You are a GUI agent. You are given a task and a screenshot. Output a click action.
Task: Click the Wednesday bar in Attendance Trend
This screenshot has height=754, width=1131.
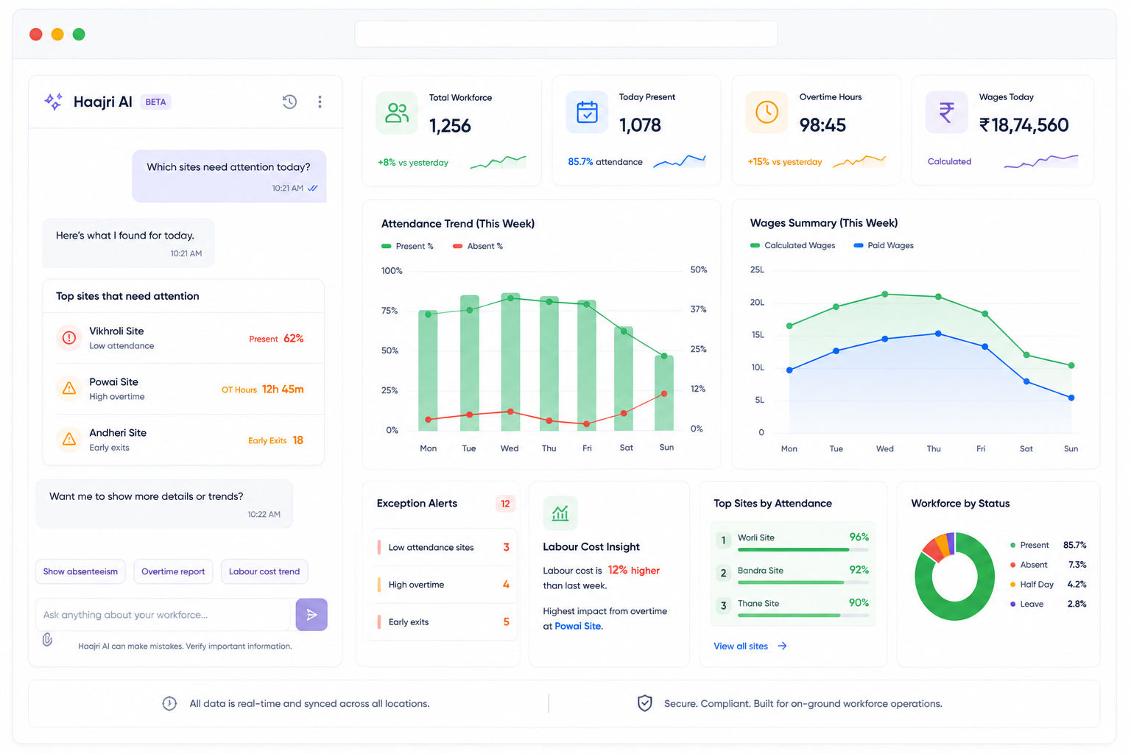click(510, 362)
